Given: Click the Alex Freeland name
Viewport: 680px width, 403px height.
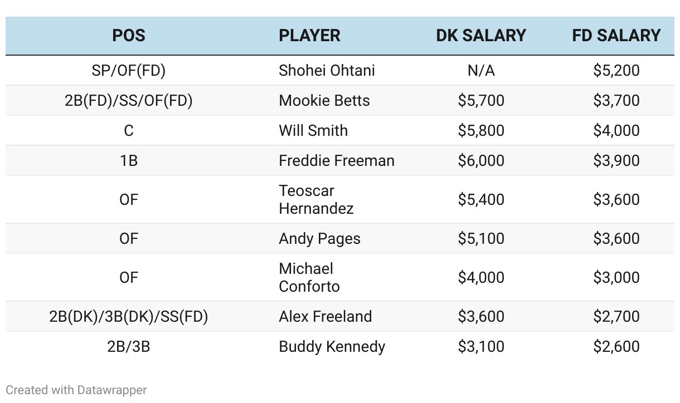Looking at the screenshot, I should [326, 317].
